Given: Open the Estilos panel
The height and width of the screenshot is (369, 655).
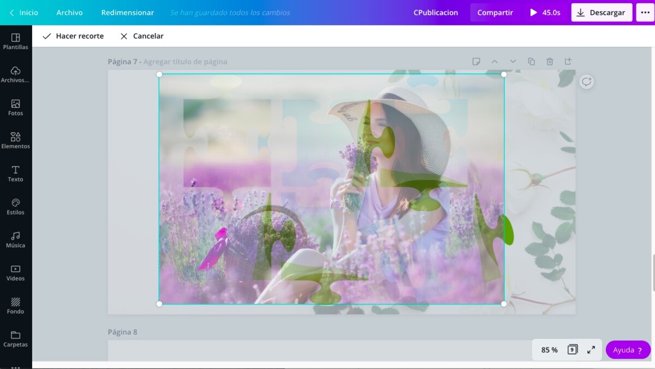Looking at the screenshot, I should (x=15, y=207).
